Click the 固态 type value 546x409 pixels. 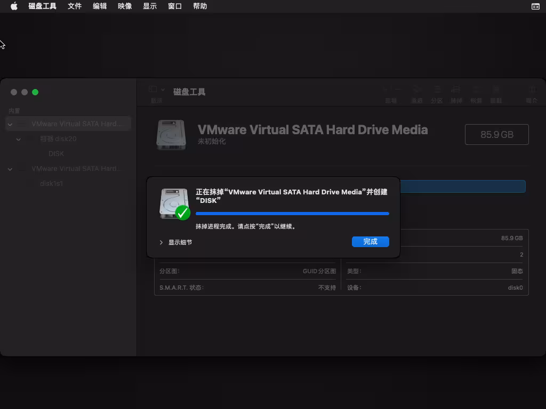coord(517,271)
